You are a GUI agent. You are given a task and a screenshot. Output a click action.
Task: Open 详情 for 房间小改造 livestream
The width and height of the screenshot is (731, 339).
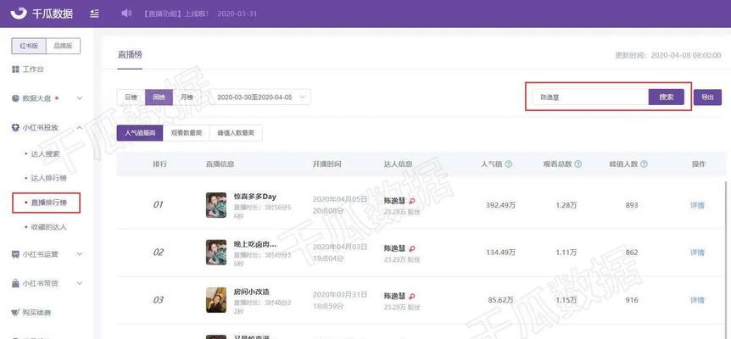click(697, 300)
